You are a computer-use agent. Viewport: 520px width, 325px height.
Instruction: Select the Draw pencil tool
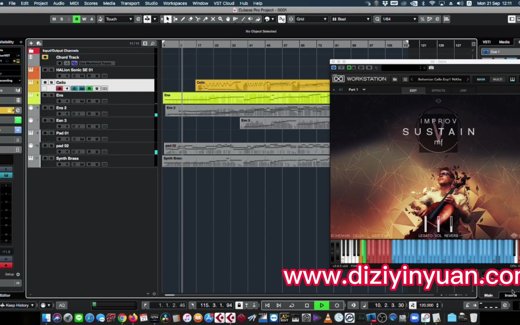(183, 19)
